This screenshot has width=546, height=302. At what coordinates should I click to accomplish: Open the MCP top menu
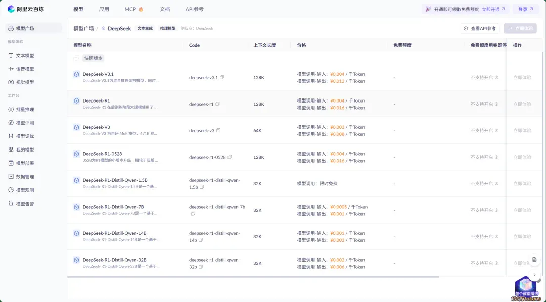[134, 9]
